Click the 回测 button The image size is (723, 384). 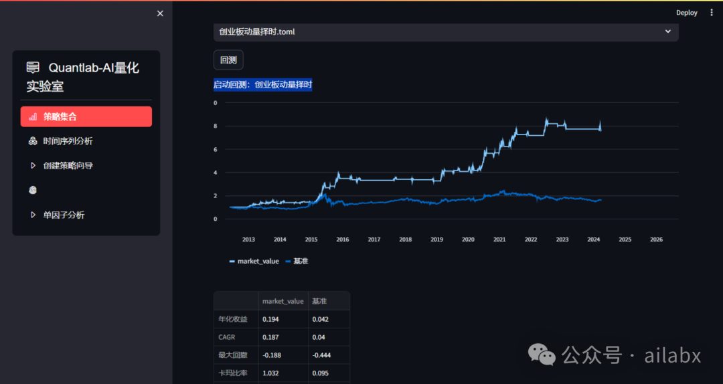point(228,60)
